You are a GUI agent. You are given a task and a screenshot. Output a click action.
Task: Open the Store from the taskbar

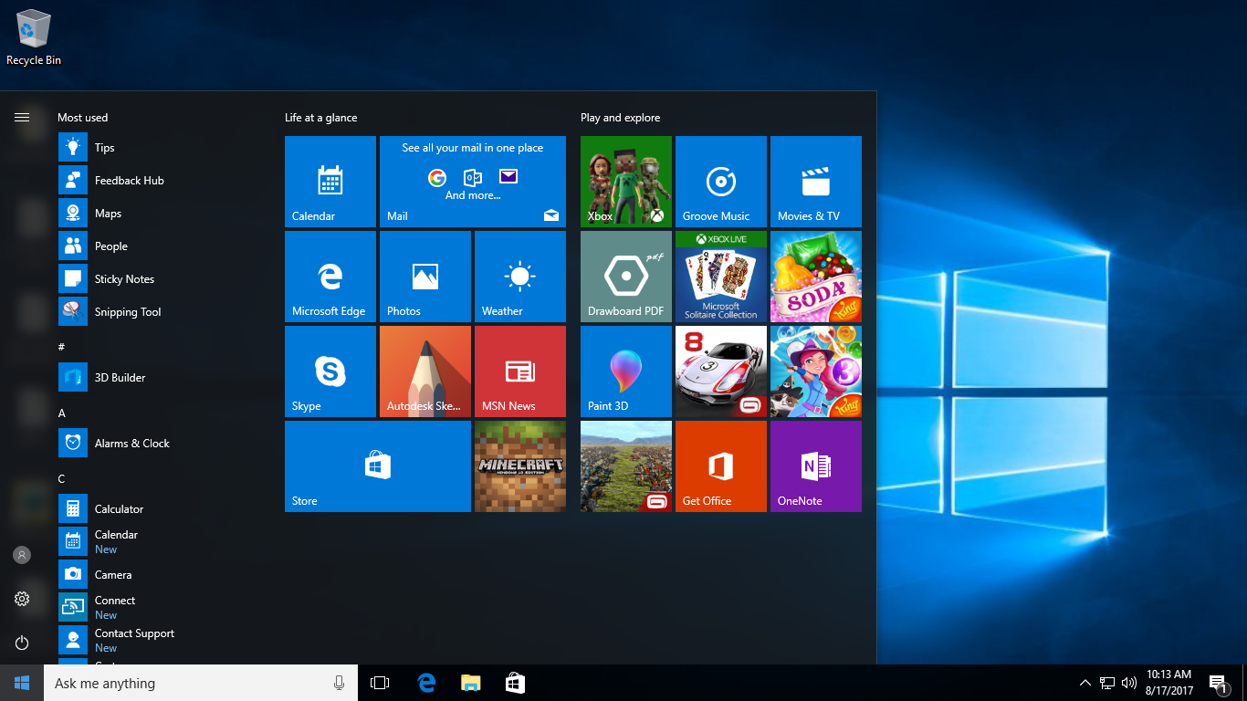coord(515,683)
